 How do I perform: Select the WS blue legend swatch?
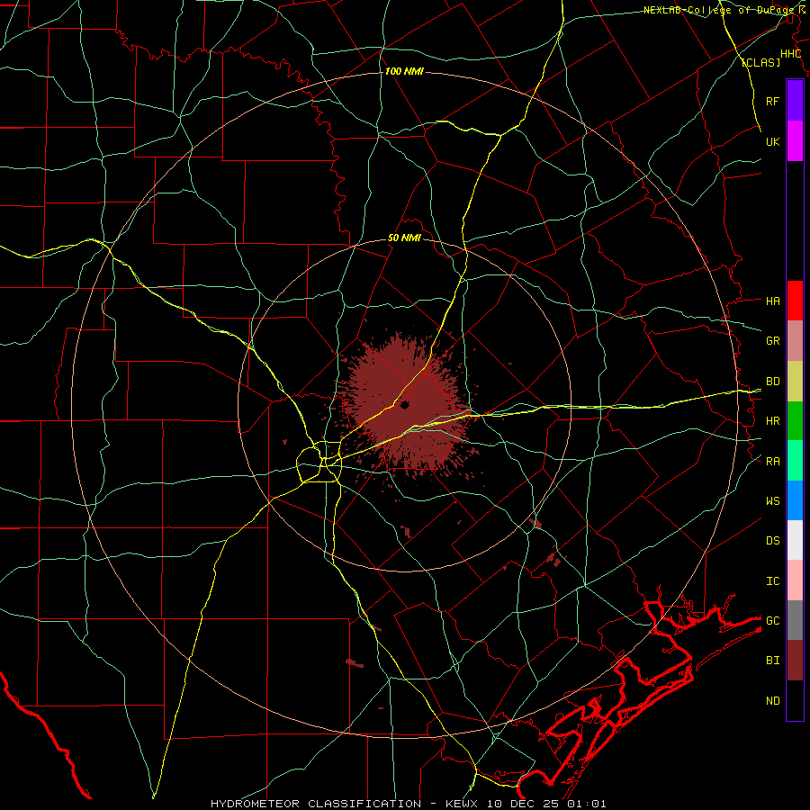[795, 500]
